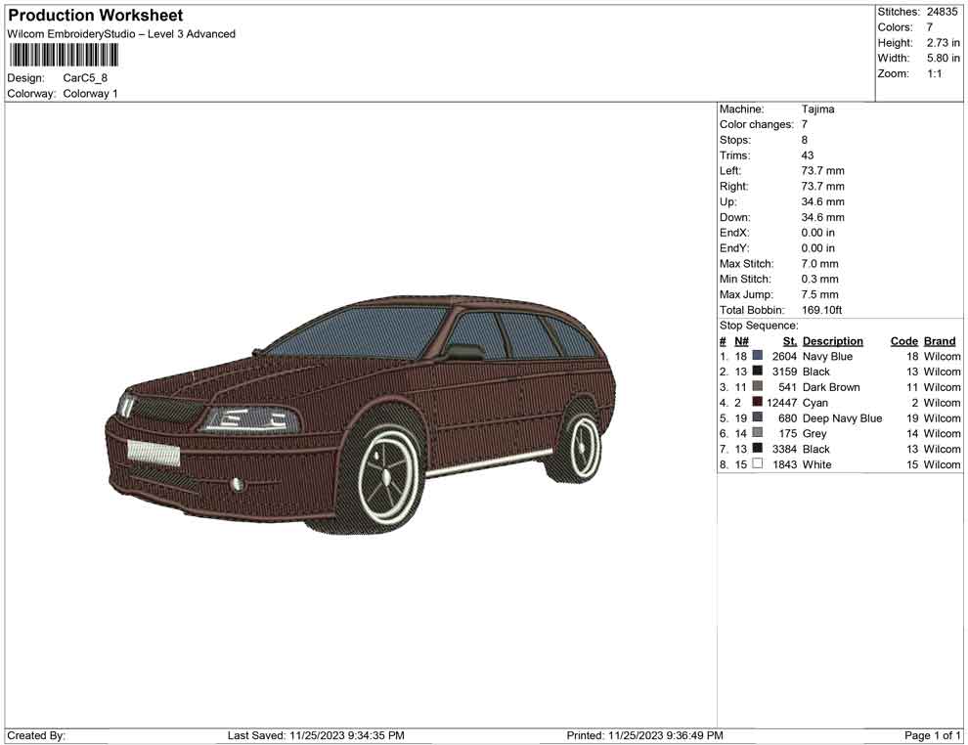Select the Cyan thread color chip

(x=755, y=402)
